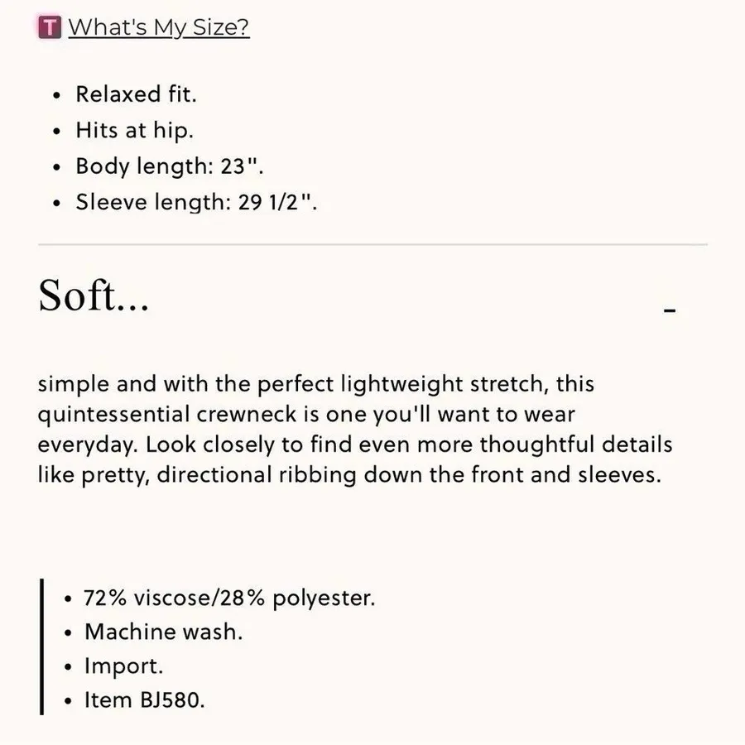Screen dimensions: 745x745
Task: Click the pink T size-guide icon
Action: coord(50,27)
